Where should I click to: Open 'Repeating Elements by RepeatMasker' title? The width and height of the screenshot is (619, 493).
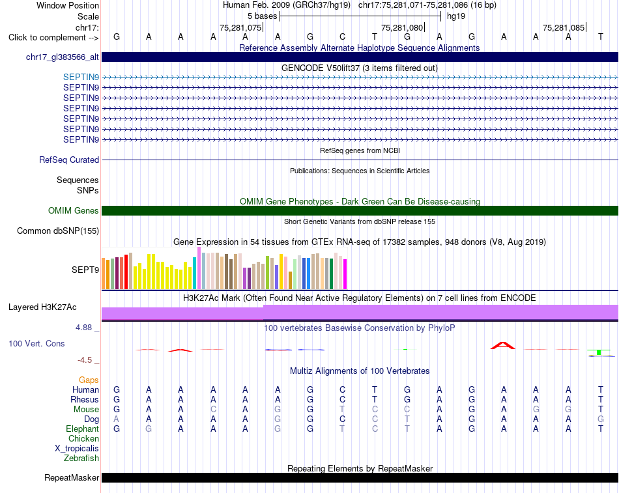click(x=360, y=468)
